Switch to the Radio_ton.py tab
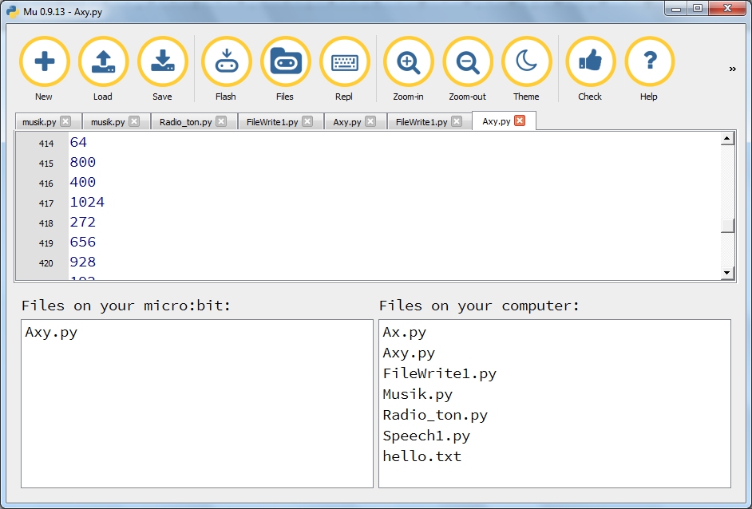This screenshot has width=752, height=509. tap(185, 122)
